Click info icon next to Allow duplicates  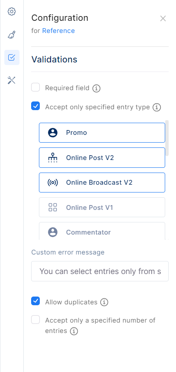pyautogui.click(x=104, y=302)
